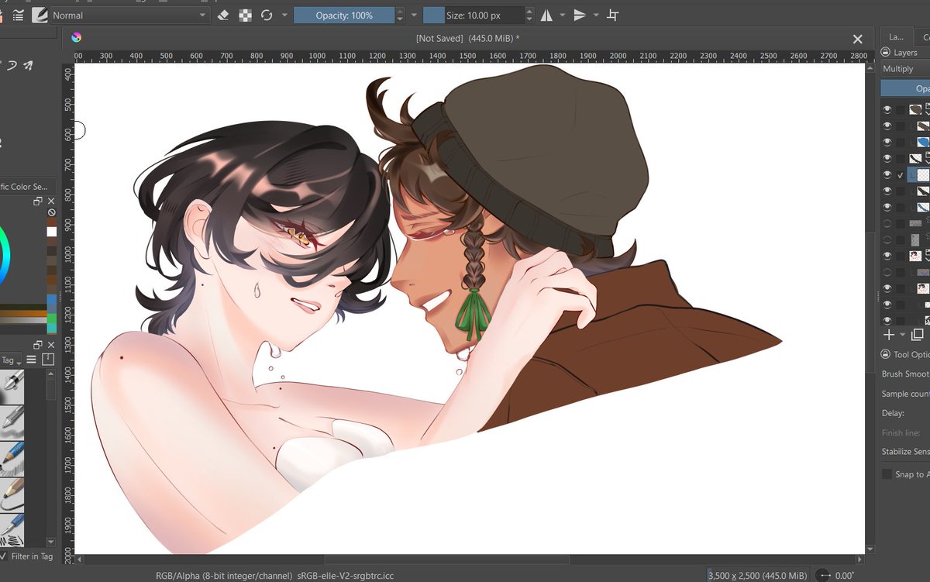The height and width of the screenshot is (582, 930).
Task: Float the Specific Color Selector docker
Action: [37, 201]
